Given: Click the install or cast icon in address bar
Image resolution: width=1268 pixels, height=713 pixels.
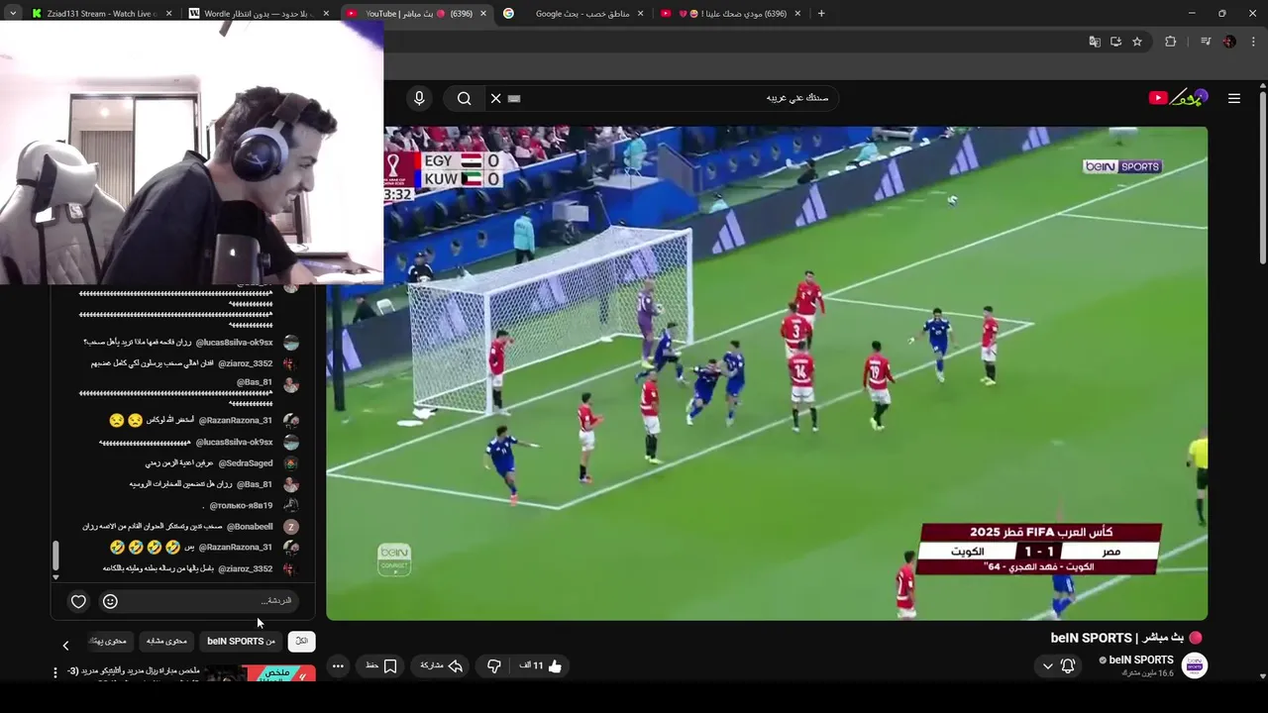Looking at the screenshot, I should pos(1115,42).
